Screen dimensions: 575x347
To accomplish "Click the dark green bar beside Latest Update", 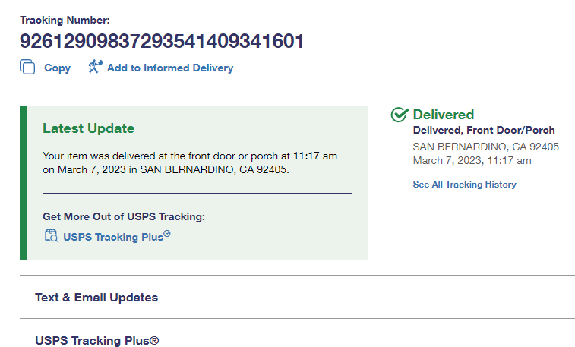I will (x=24, y=182).
